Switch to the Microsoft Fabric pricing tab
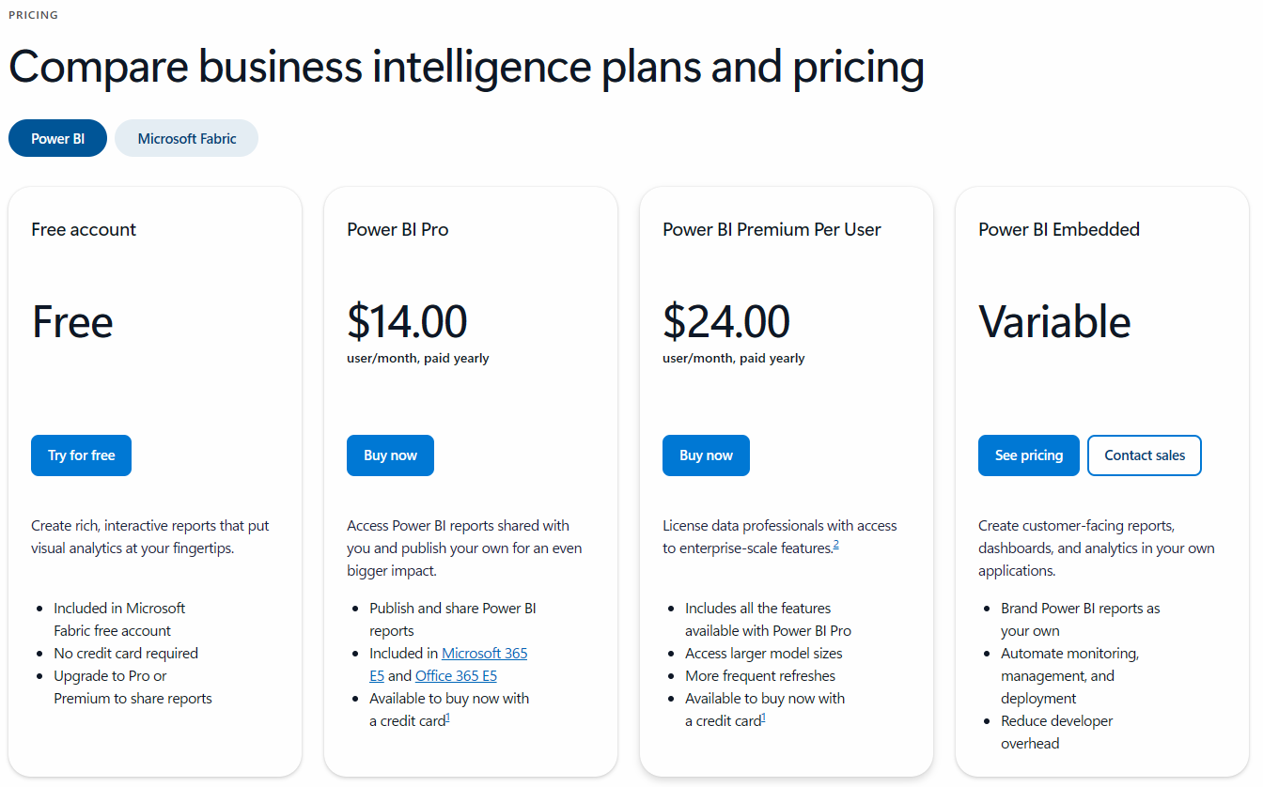Screen dimensions: 1263x787 tap(186, 137)
